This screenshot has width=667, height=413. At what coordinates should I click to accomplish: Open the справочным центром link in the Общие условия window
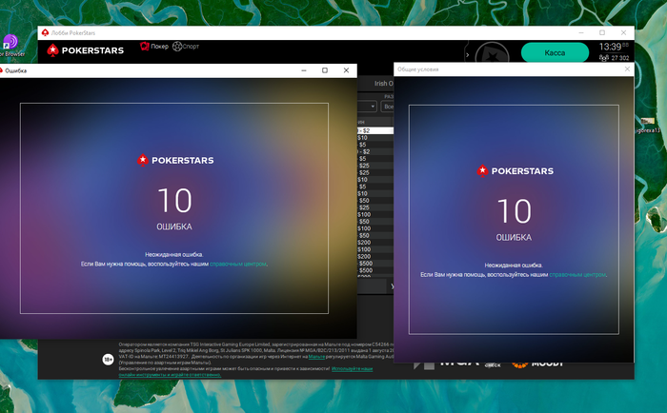[x=577, y=274]
